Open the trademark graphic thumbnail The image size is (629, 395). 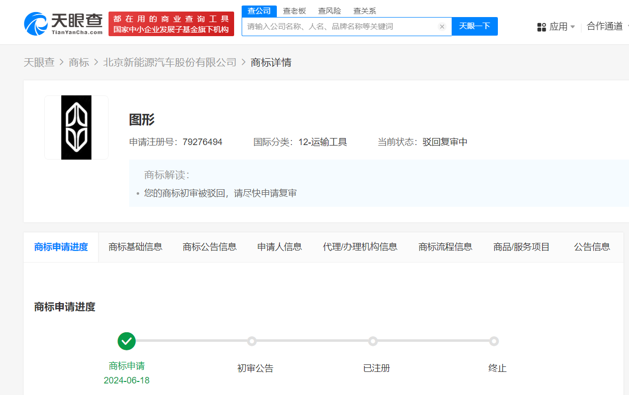(76, 127)
